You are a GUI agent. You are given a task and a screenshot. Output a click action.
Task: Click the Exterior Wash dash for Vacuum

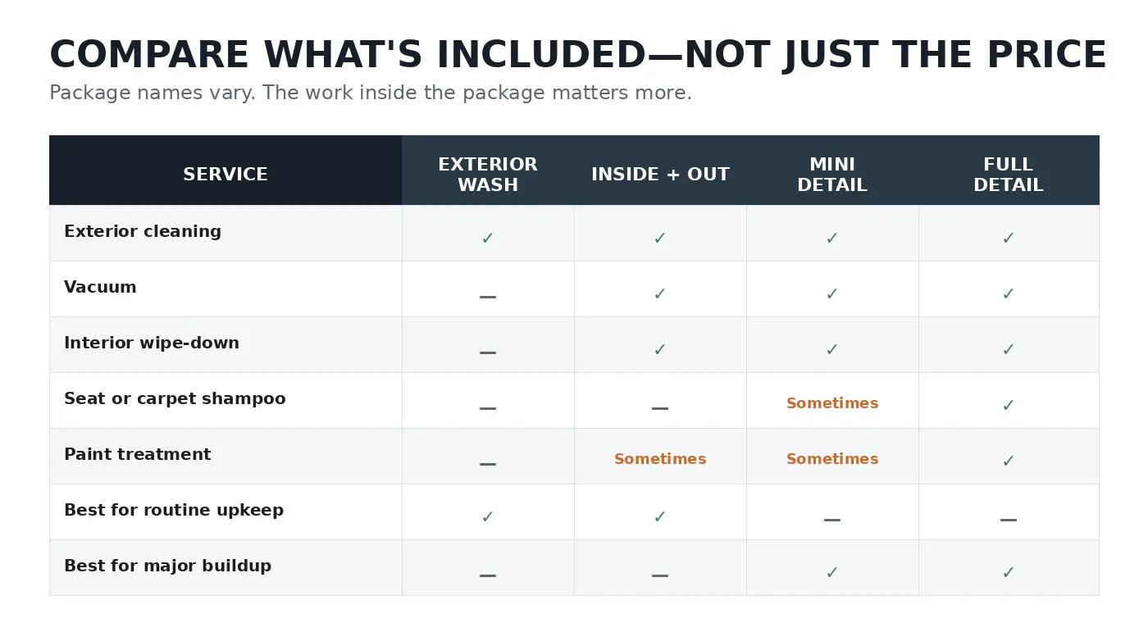tap(488, 297)
